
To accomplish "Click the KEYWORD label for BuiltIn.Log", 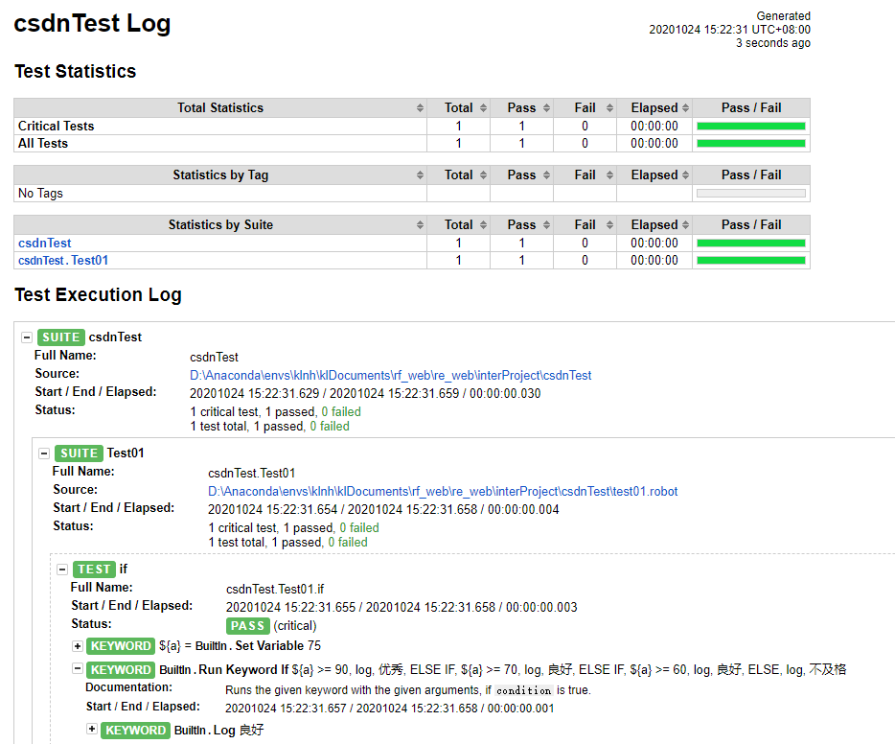I will (135, 731).
